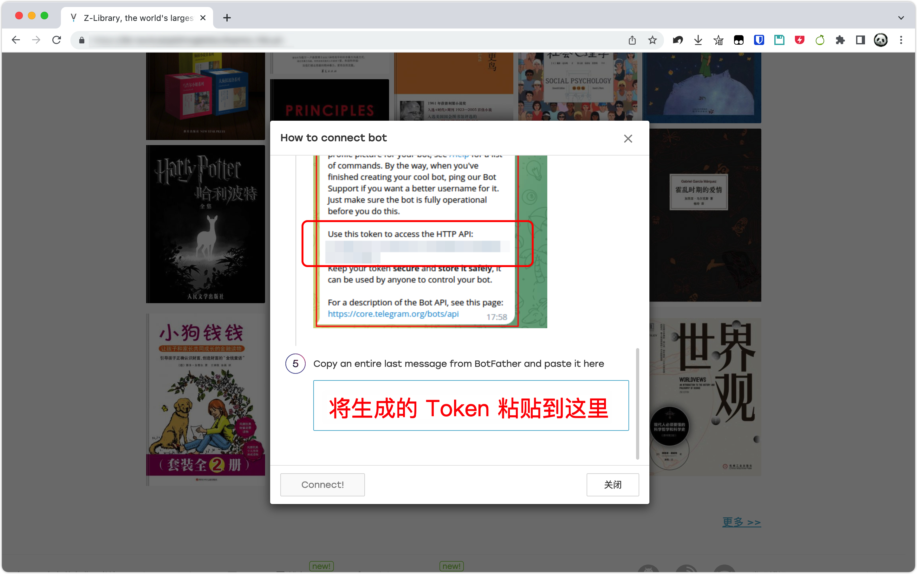Open the Extensions puzzle-piece menu
The height and width of the screenshot is (574, 917).
pyautogui.click(x=840, y=40)
